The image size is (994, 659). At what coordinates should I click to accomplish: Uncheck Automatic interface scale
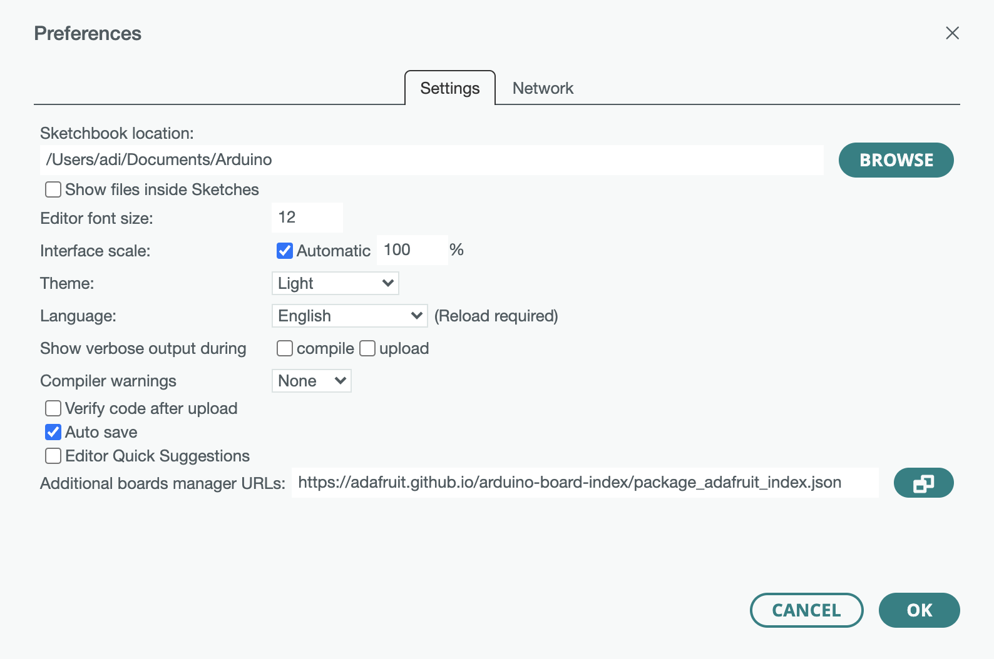point(285,251)
